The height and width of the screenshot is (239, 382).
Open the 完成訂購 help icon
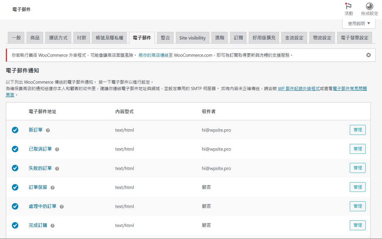click(x=52, y=225)
